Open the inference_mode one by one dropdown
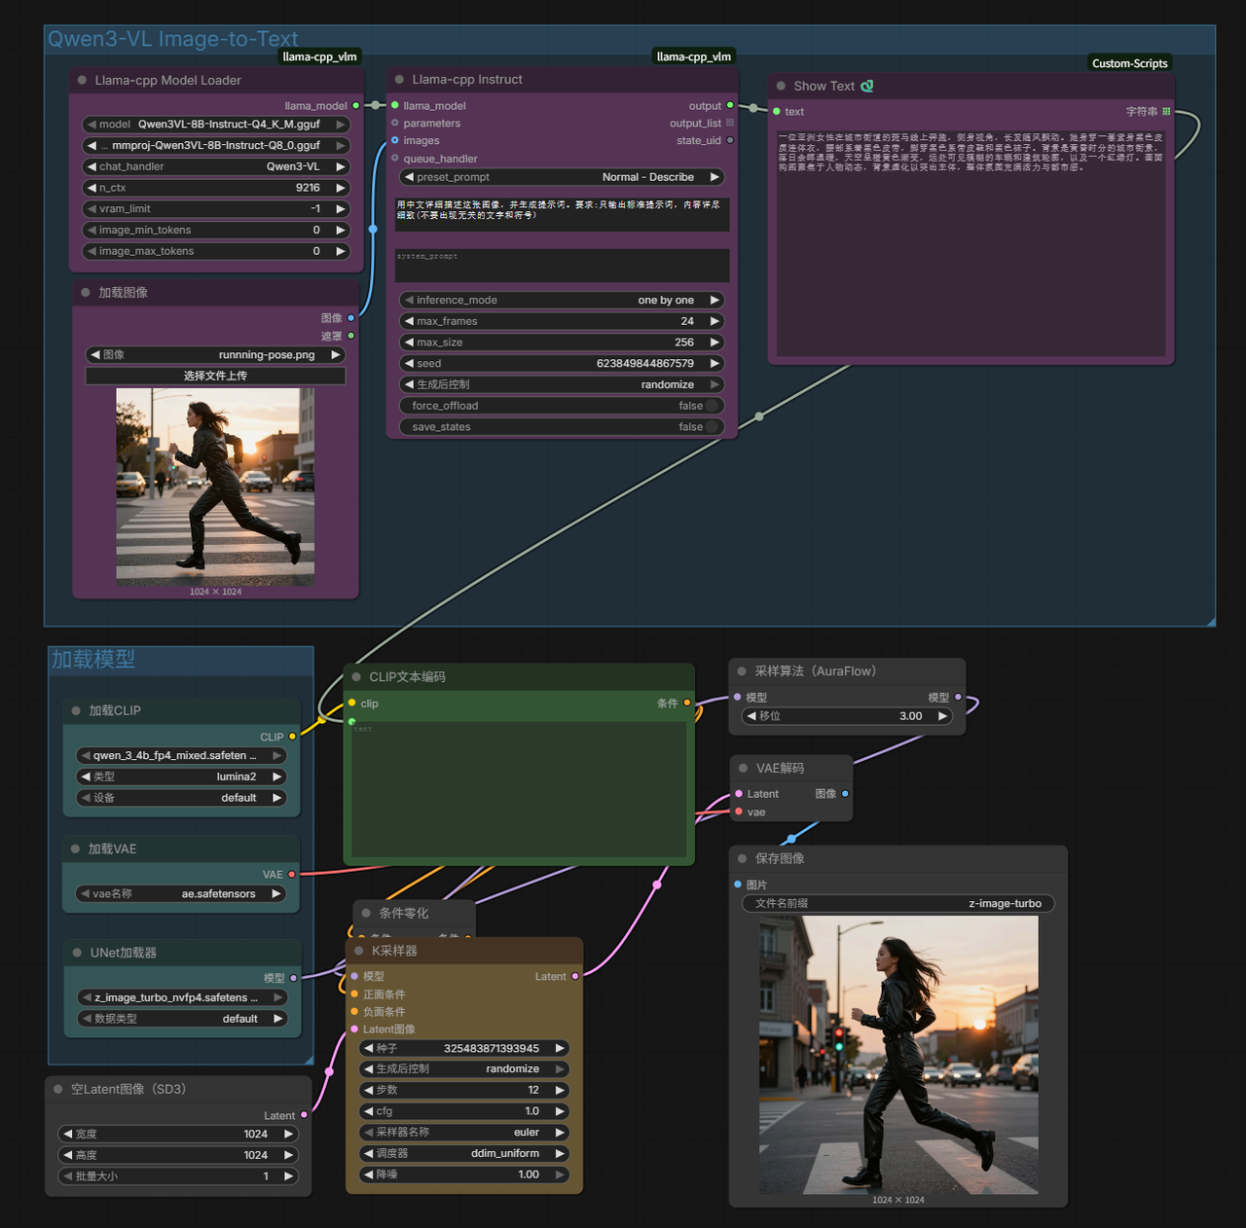The height and width of the screenshot is (1228, 1246). click(x=562, y=300)
